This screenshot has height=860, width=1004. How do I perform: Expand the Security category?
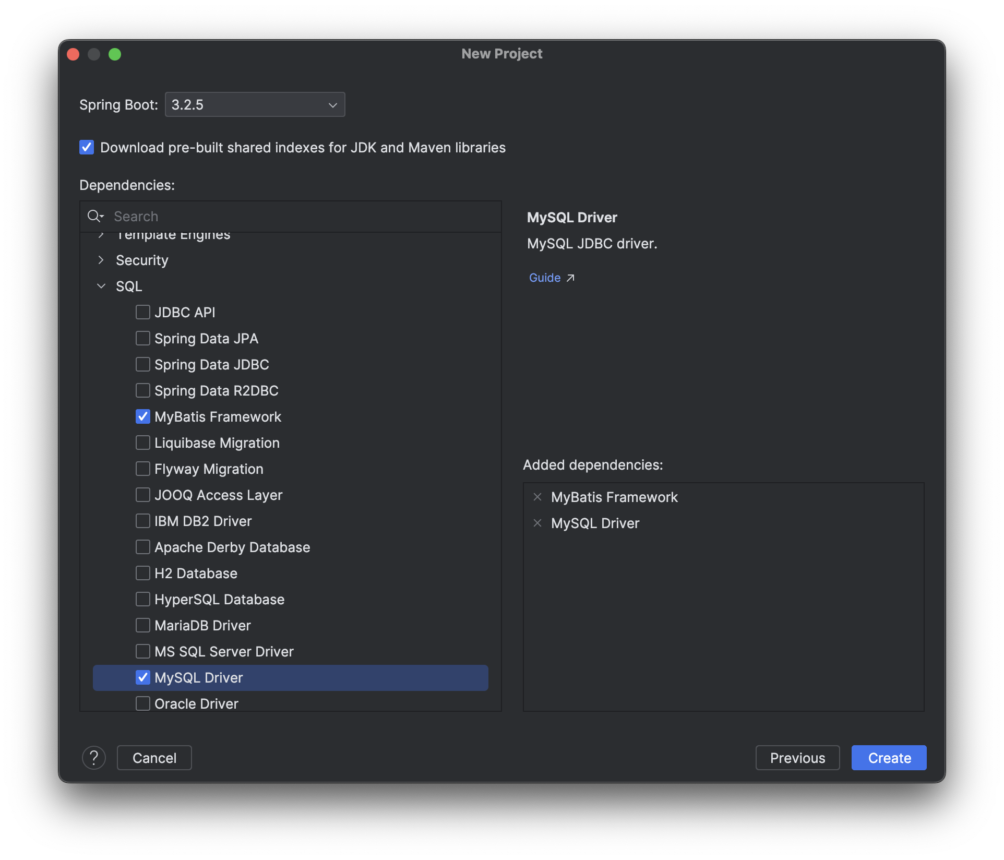tap(101, 260)
